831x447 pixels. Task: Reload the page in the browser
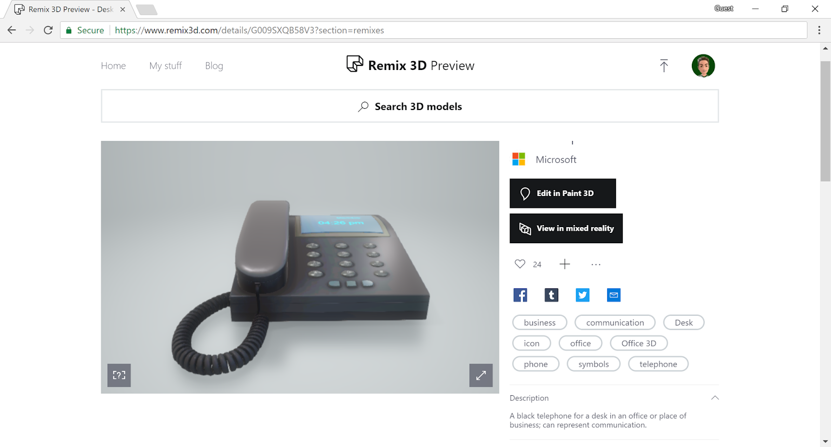(48, 30)
